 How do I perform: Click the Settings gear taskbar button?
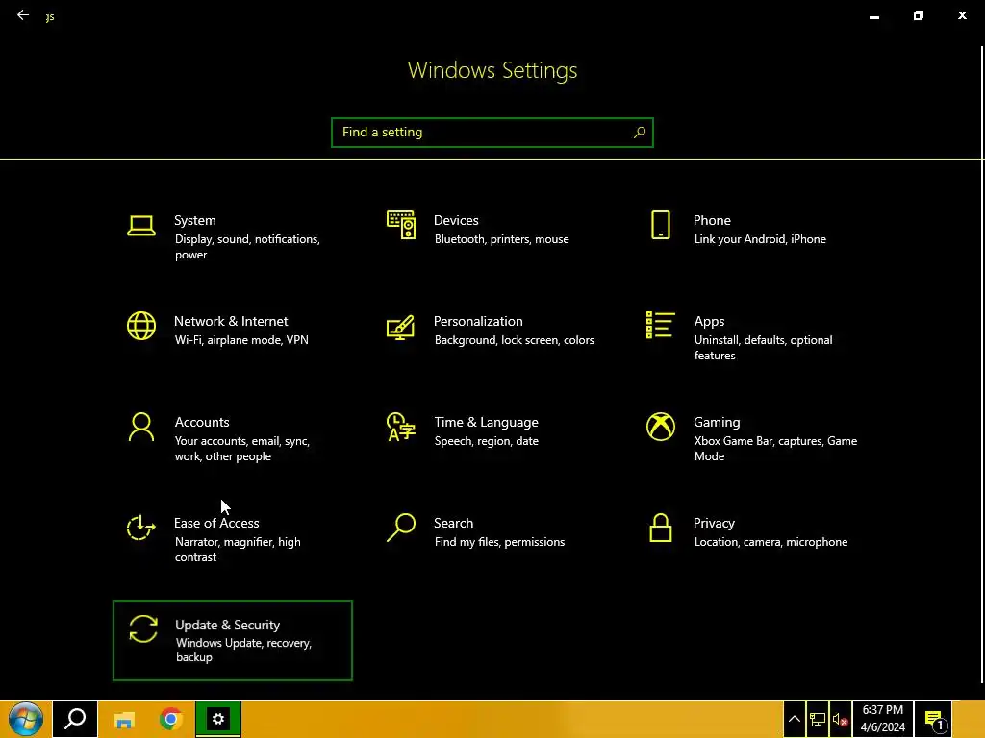[x=218, y=719]
